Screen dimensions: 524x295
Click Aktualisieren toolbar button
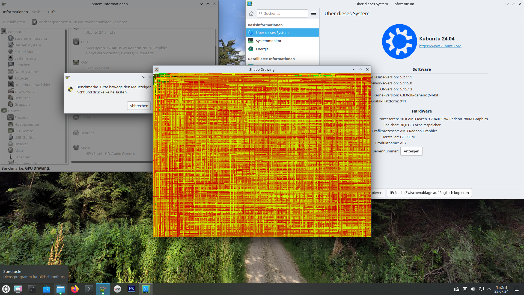coord(14,22)
